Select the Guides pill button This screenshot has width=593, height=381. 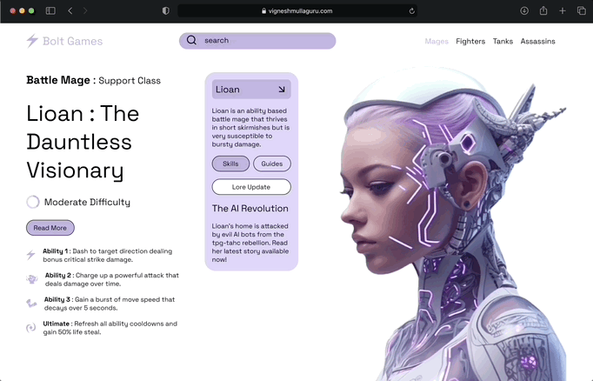[272, 164]
